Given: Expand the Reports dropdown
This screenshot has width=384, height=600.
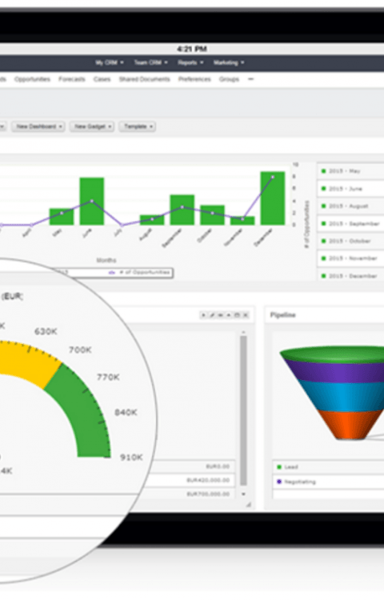Looking at the screenshot, I should (190, 62).
